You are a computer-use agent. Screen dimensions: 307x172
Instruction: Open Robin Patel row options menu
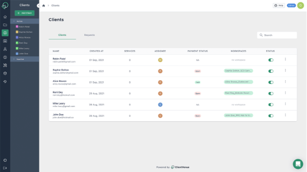tap(285, 59)
